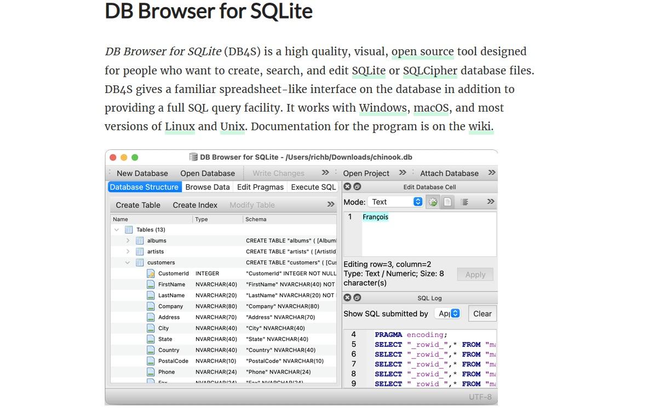Open the macOS link
This screenshot has height=412, width=649.
pyautogui.click(x=431, y=108)
